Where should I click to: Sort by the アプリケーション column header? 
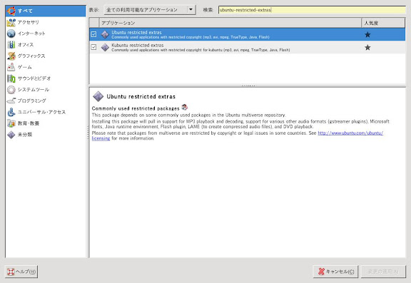point(230,23)
